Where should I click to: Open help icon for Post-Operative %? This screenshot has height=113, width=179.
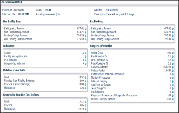(172, 64)
